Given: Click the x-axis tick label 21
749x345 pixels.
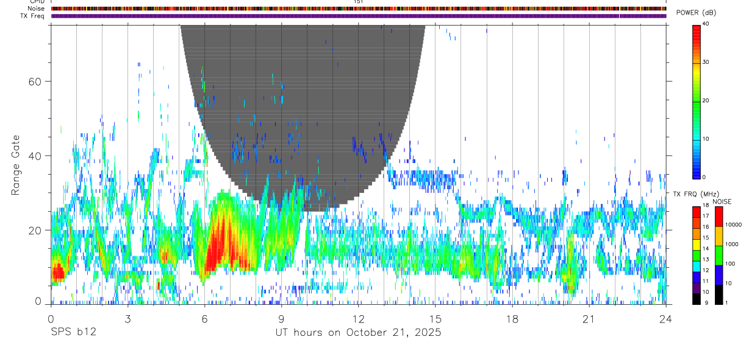Looking at the screenshot, I should [x=589, y=319].
